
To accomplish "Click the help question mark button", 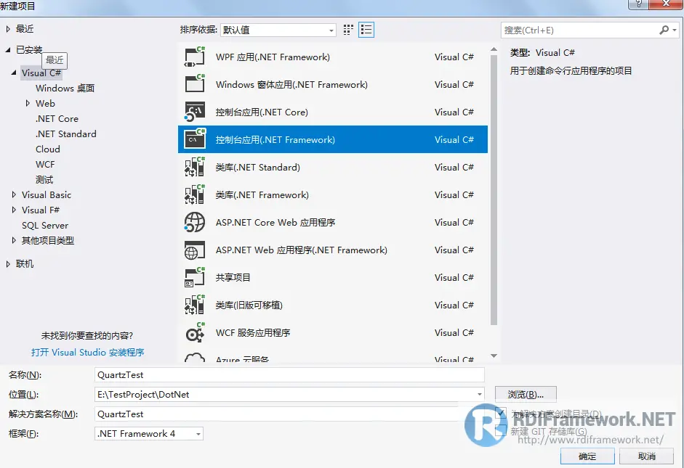I will 638,4.
